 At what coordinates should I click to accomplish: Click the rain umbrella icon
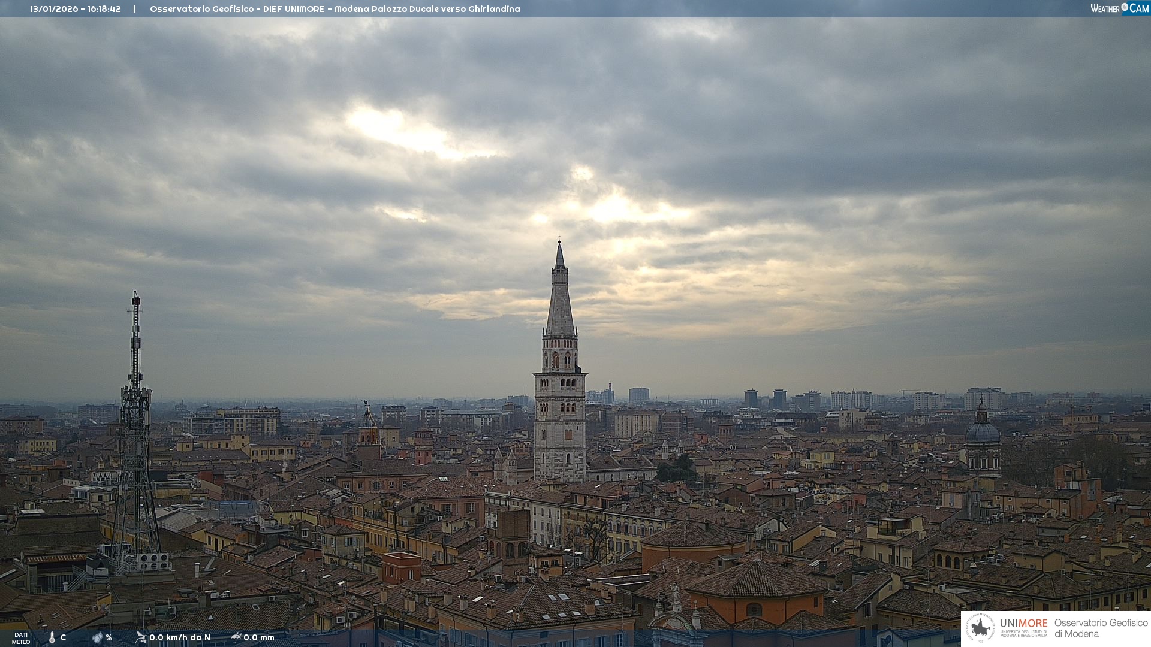pyautogui.click(x=236, y=637)
